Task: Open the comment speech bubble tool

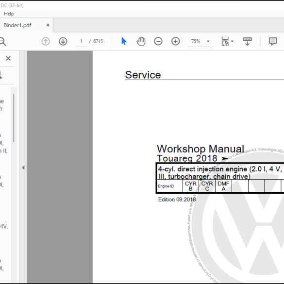Action: tap(273, 41)
